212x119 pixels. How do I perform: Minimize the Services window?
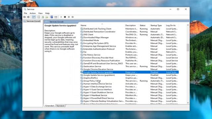(x=170, y=9)
